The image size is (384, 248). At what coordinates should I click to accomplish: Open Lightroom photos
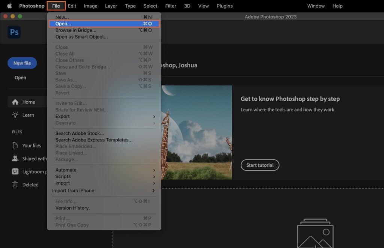(x=35, y=172)
